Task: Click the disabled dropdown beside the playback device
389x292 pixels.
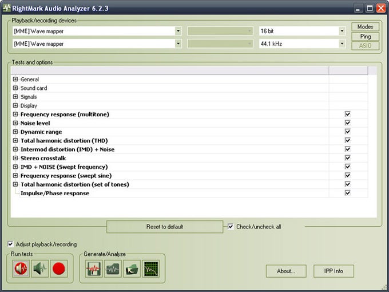Action: (x=220, y=31)
